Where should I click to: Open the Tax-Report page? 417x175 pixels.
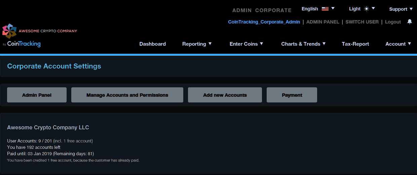click(355, 44)
